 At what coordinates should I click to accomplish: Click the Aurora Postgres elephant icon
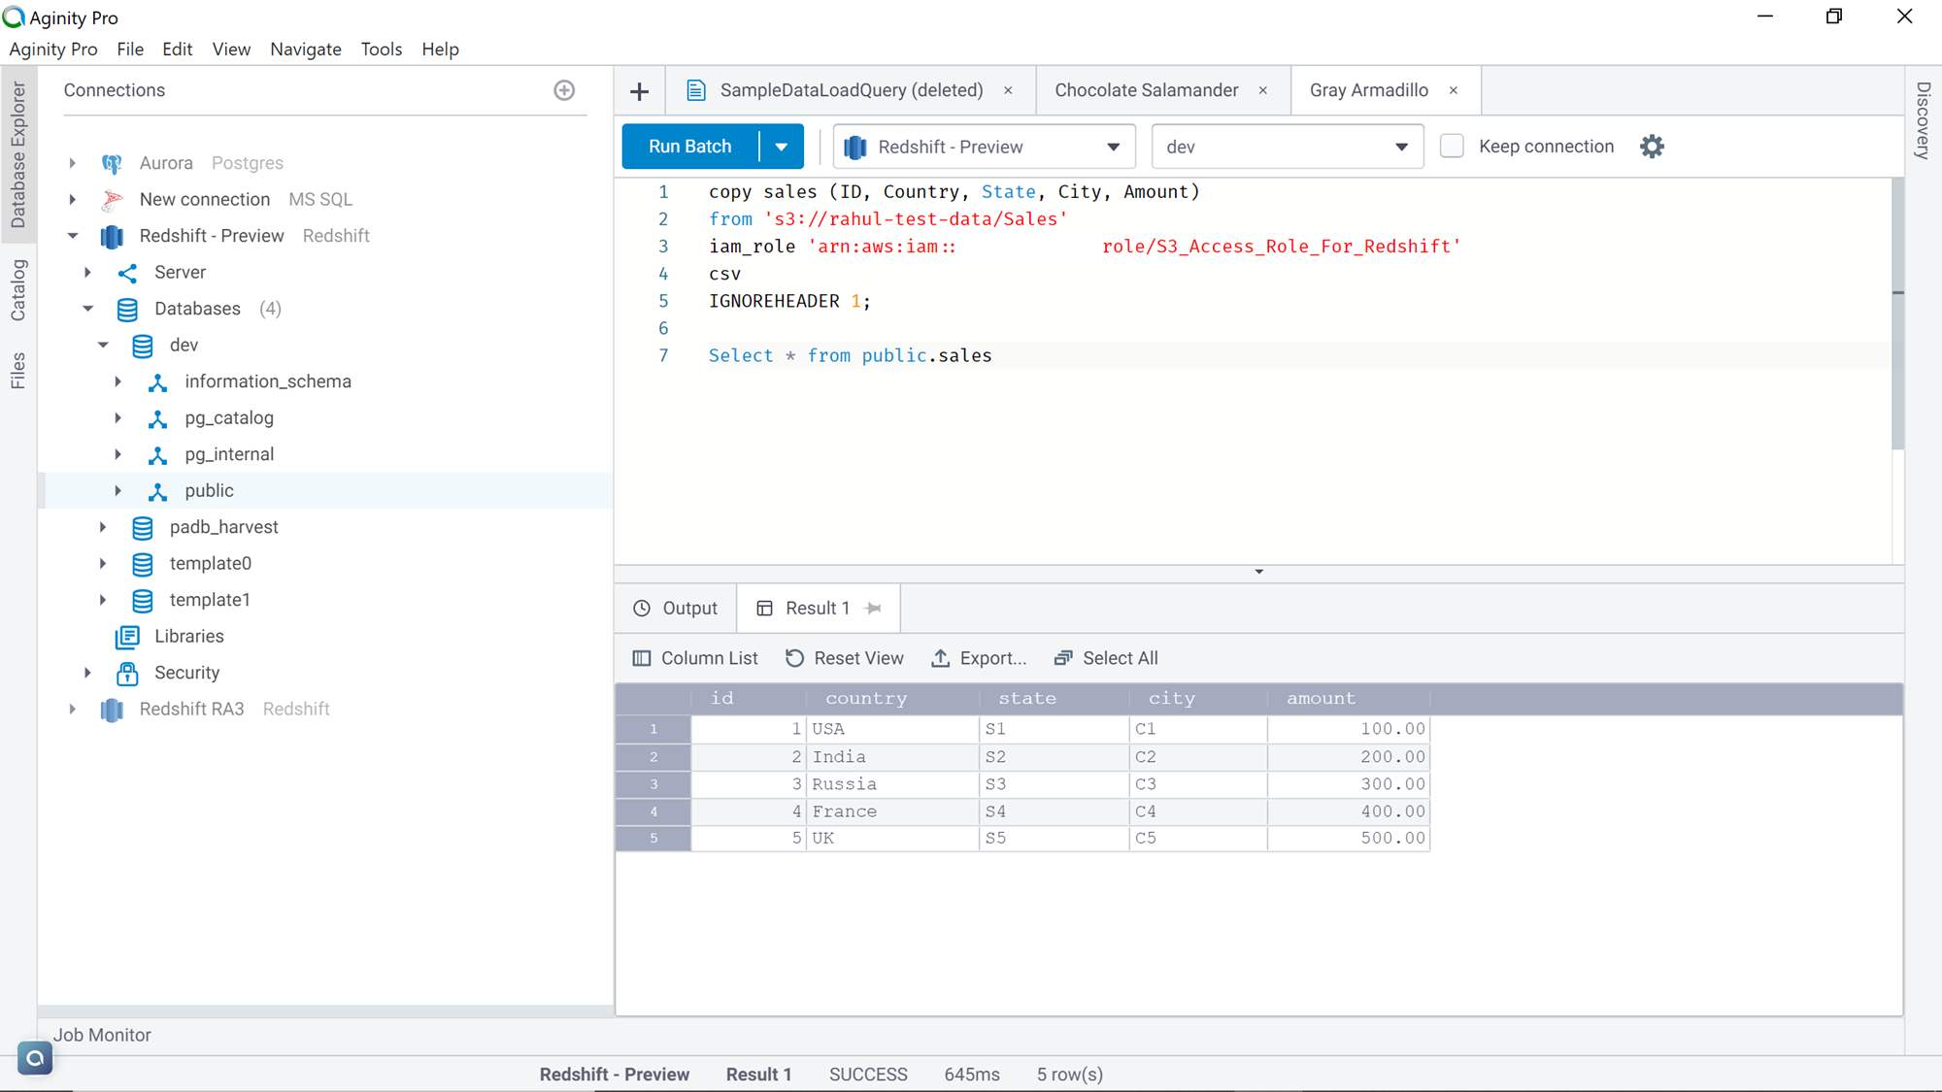112,163
